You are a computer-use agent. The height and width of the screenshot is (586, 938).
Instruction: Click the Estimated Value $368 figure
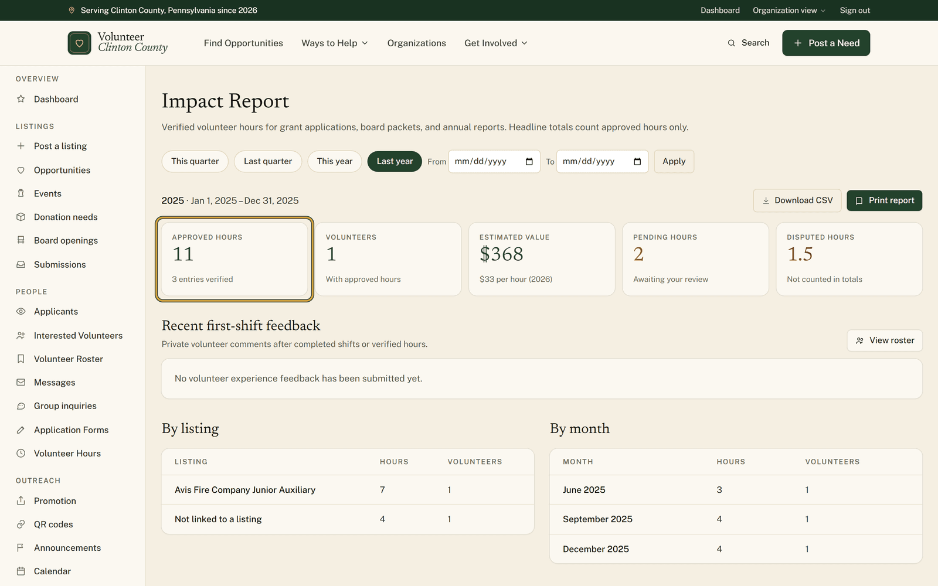point(501,254)
